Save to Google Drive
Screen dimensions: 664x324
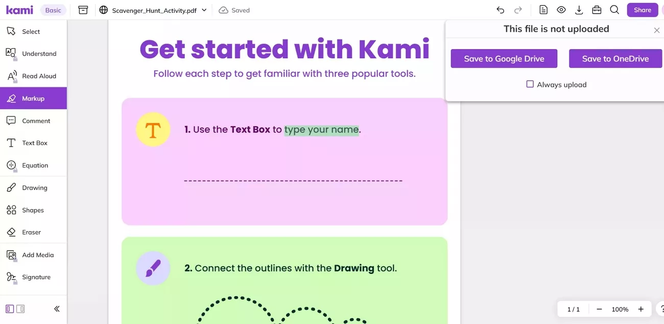(x=504, y=59)
